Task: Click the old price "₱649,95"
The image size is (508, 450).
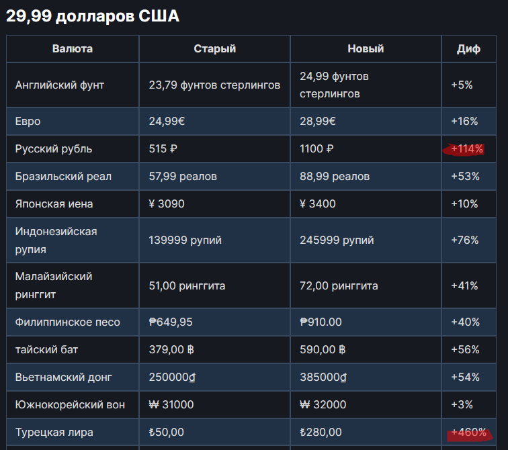Action: (171, 322)
